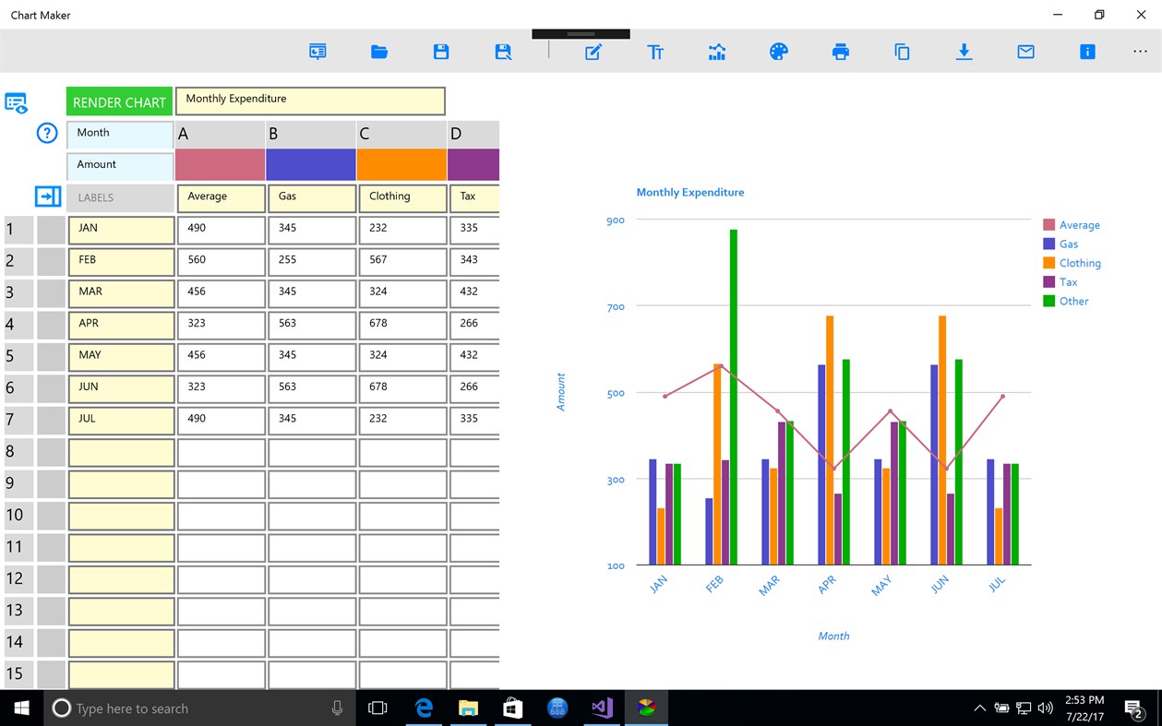Click the Save As toolbar icon
The image size is (1162, 726).
(503, 52)
